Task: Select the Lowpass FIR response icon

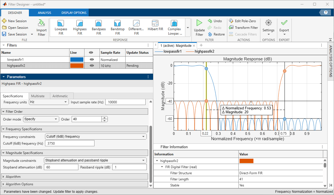Action: tap(61, 23)
